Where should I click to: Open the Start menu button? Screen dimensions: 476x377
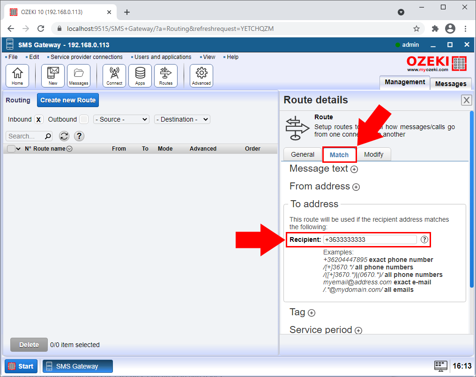pos(21,366)
